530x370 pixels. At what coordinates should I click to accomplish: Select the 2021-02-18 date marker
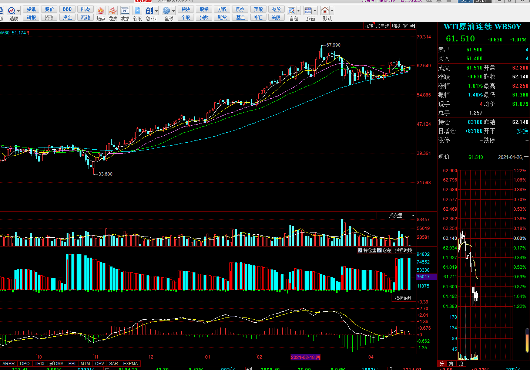[305, 357]
